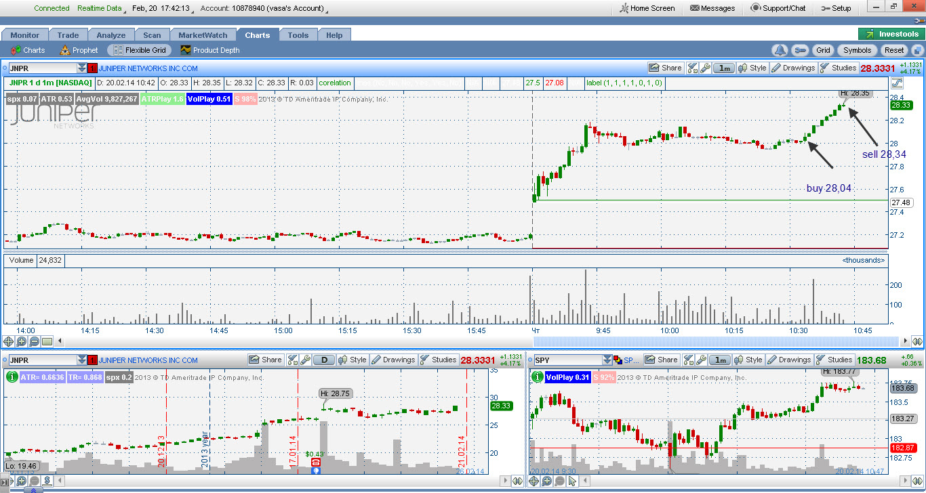Click the colored link icon beside SPY symbol
The height and width of the screenshot is (493, 926).
coord(618,360)
